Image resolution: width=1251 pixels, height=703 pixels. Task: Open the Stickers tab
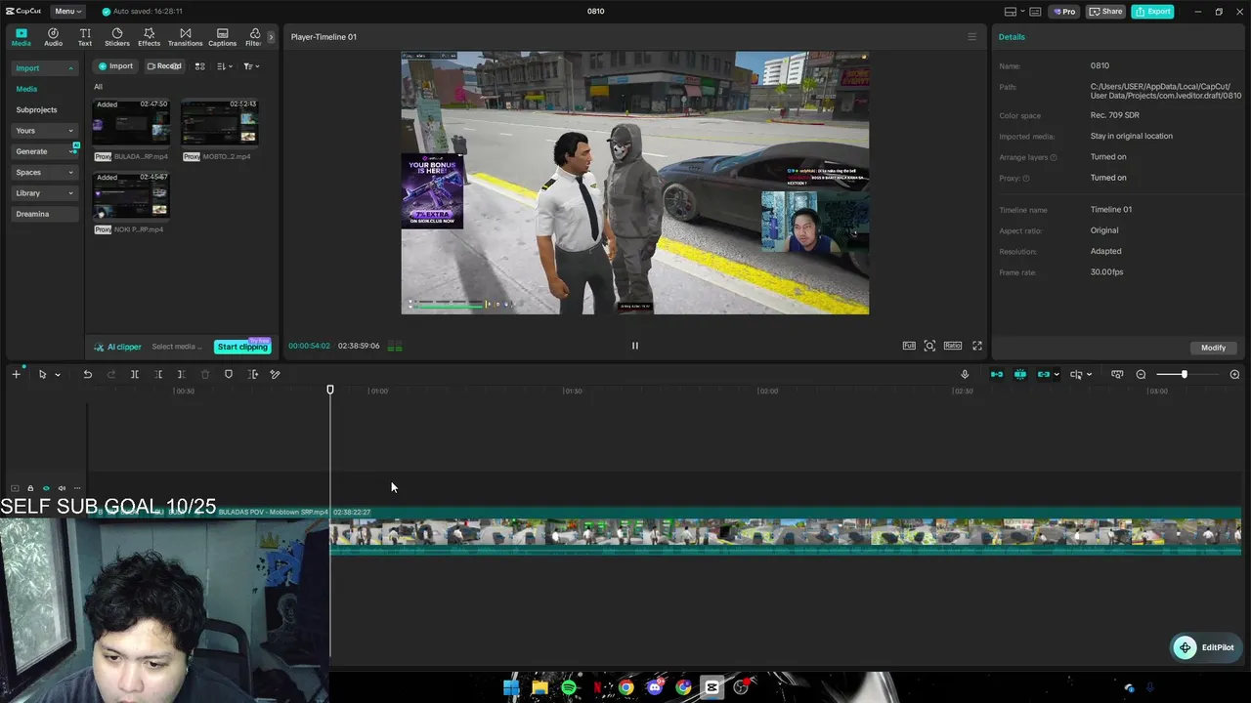117,37
